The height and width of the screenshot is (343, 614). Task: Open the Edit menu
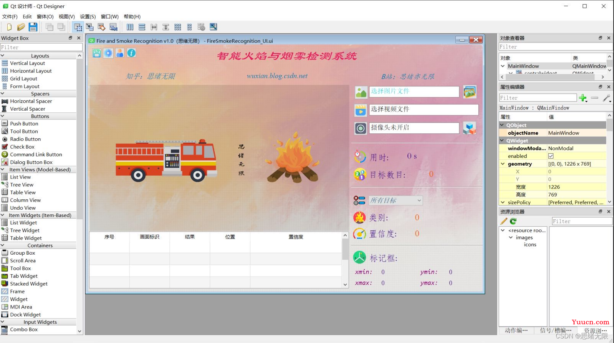27,17
